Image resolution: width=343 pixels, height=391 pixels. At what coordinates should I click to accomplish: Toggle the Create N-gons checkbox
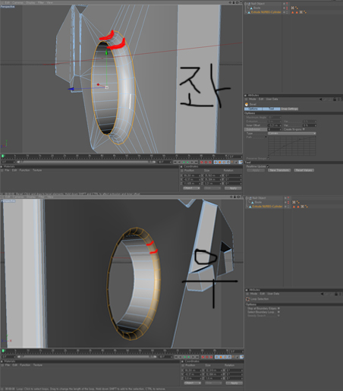304,129
